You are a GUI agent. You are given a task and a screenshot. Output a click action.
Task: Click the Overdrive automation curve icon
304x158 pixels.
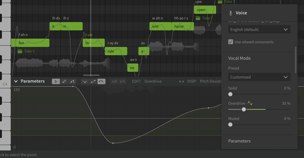[250, 103]
